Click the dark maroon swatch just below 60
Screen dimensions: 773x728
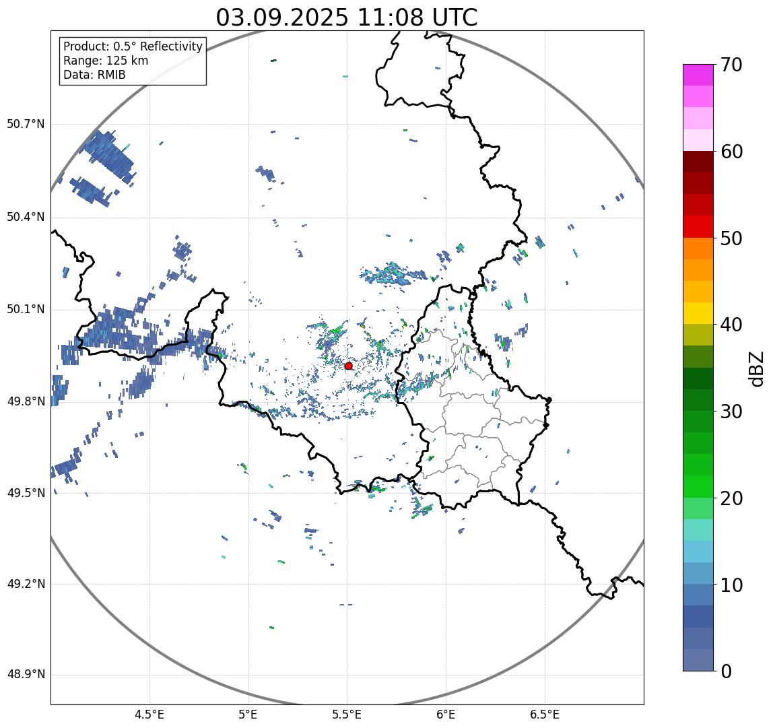click(x=698, y=162)
